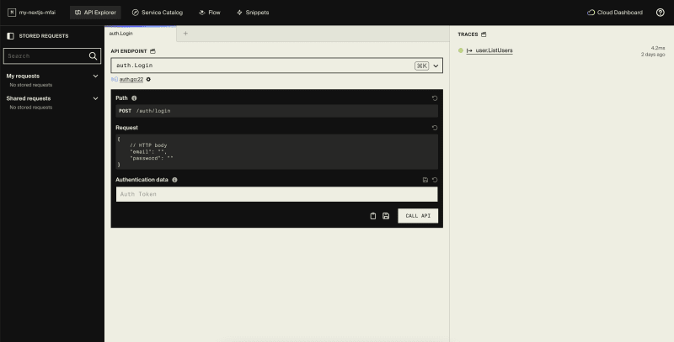
Task: Add a new request tab with plus
Action: point(185,33)
